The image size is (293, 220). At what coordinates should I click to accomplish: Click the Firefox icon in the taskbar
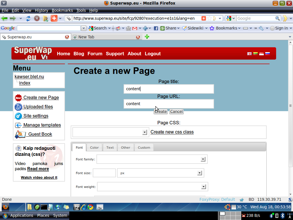coord(5,207)
